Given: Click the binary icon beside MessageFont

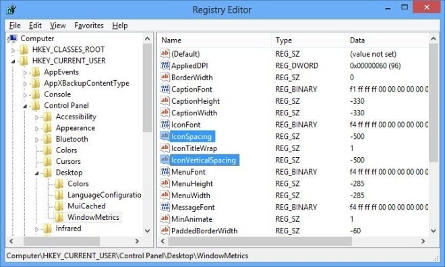Looking at the screenshot, I should click(x=165, y=207).
